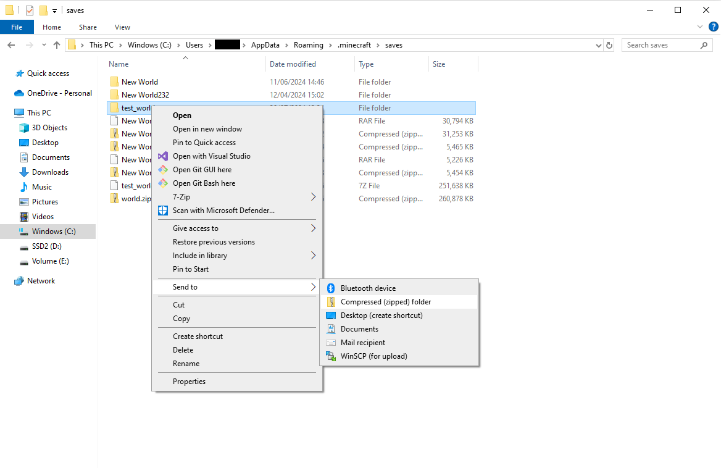Expand the Give access to submenu

(313, 228)
